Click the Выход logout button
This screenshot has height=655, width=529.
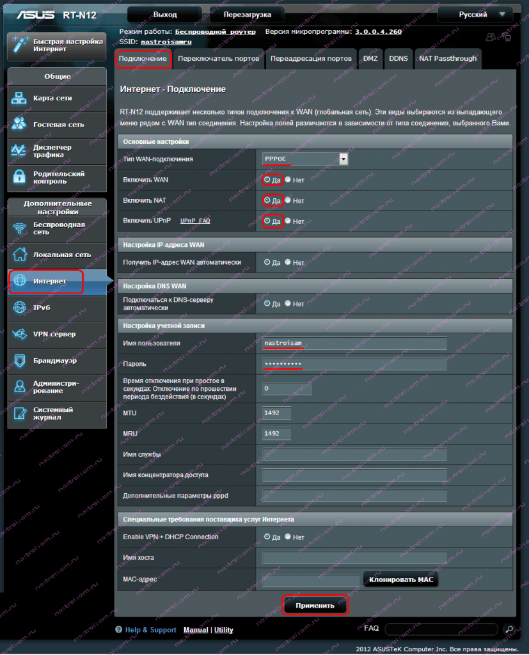pos(165,15)
